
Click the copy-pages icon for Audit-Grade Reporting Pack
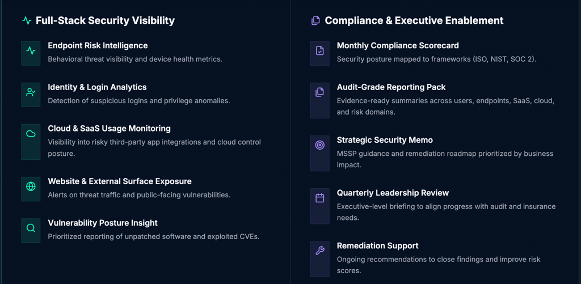319,92
